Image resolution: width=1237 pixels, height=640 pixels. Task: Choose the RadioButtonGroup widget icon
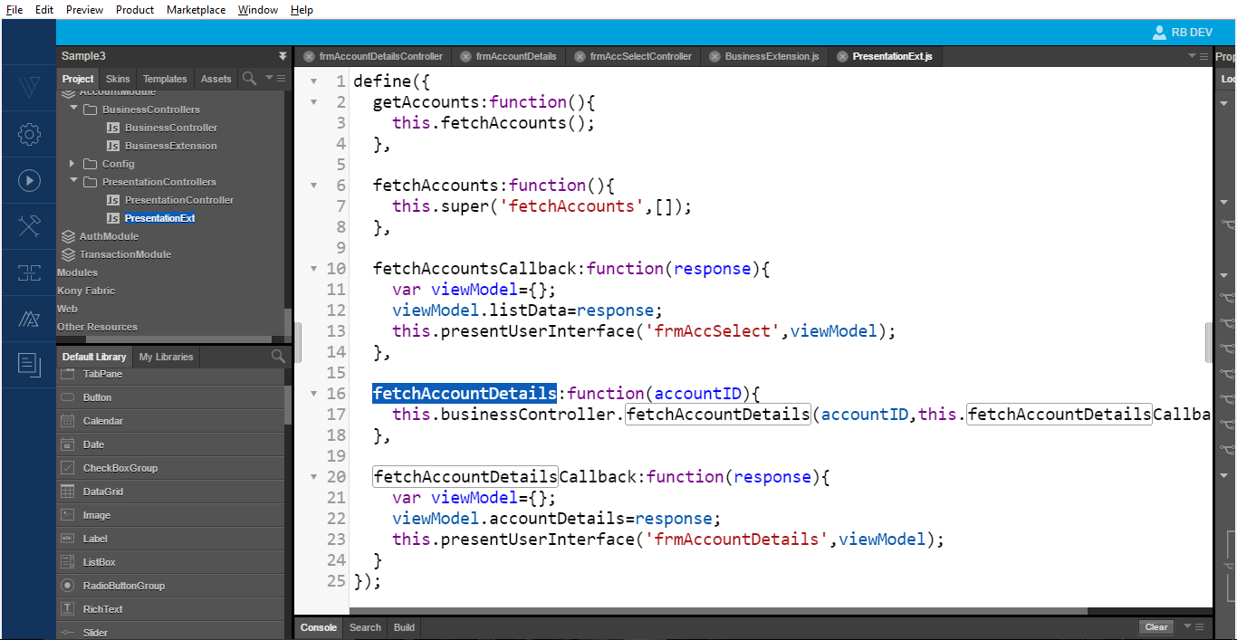pos(67,586)
